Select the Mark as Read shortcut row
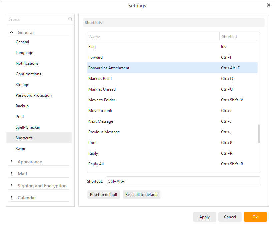 [133, 78]
